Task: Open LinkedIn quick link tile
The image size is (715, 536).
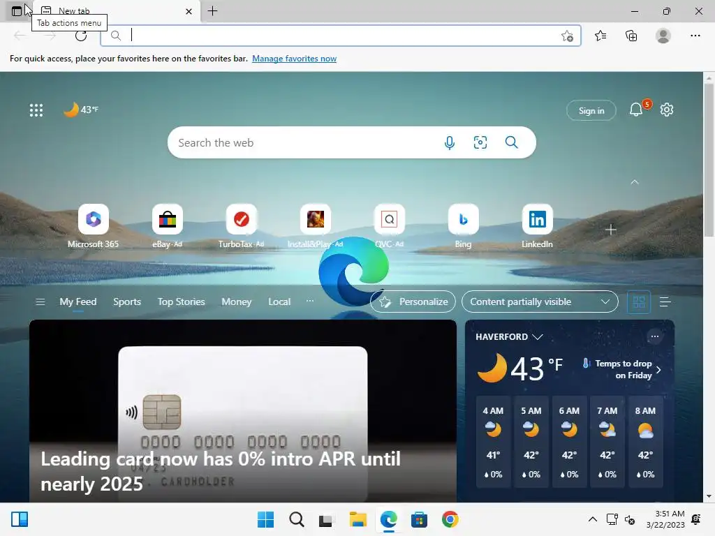Action: [x=537, y=225]
